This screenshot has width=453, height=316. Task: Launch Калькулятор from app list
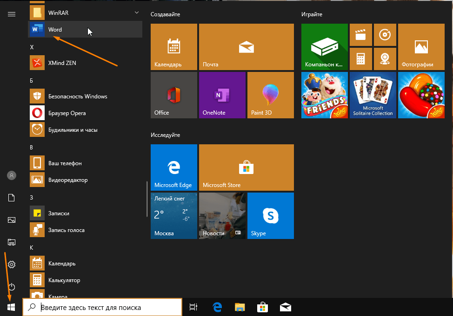(x=85, y=280)
